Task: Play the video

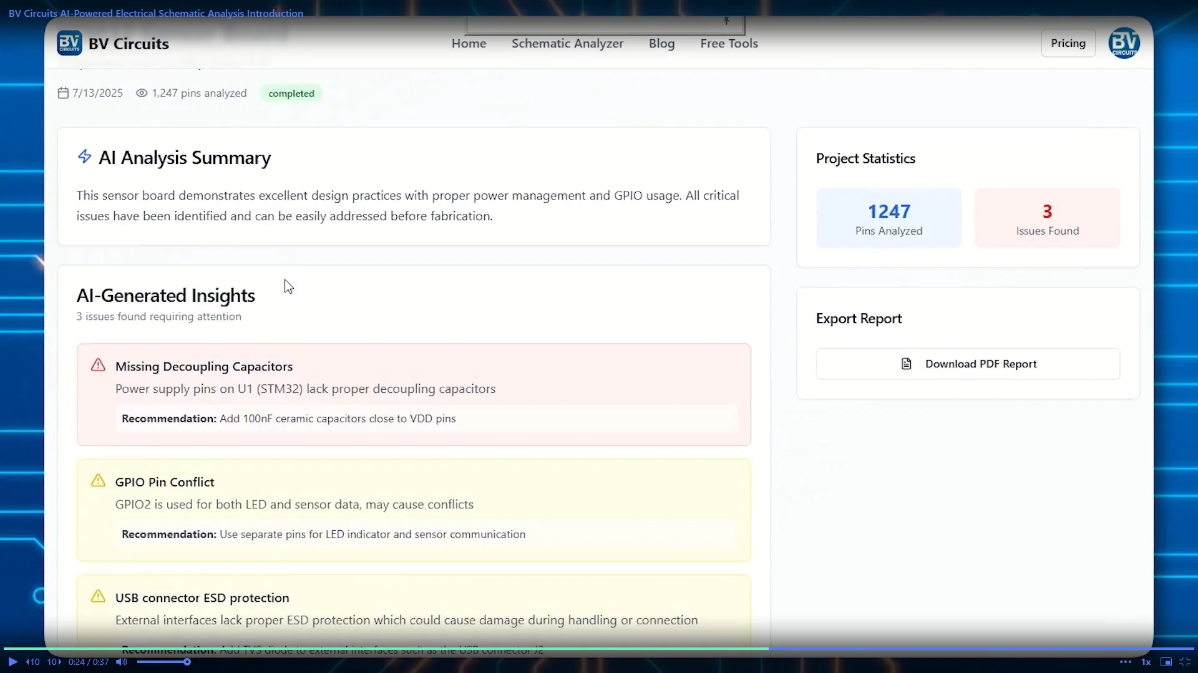Action: 12,662
